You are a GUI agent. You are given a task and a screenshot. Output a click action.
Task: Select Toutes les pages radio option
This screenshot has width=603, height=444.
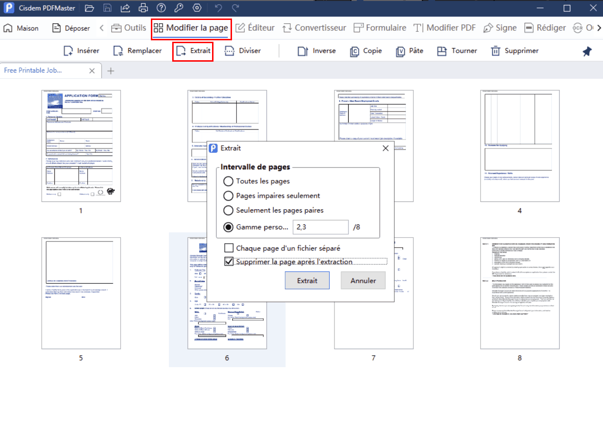257,181
